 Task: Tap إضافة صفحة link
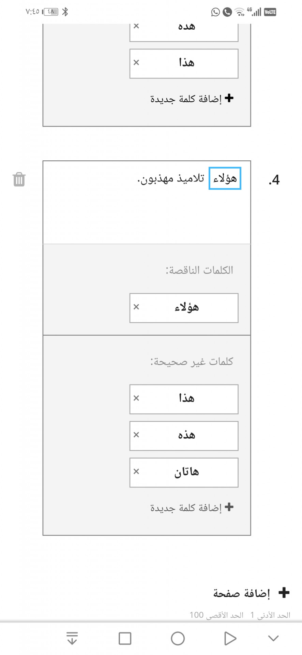pyautogui.click(x=241, y=593)
